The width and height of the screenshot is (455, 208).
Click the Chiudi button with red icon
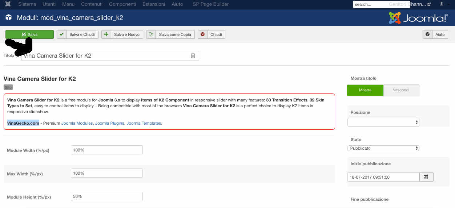point(212,34)
